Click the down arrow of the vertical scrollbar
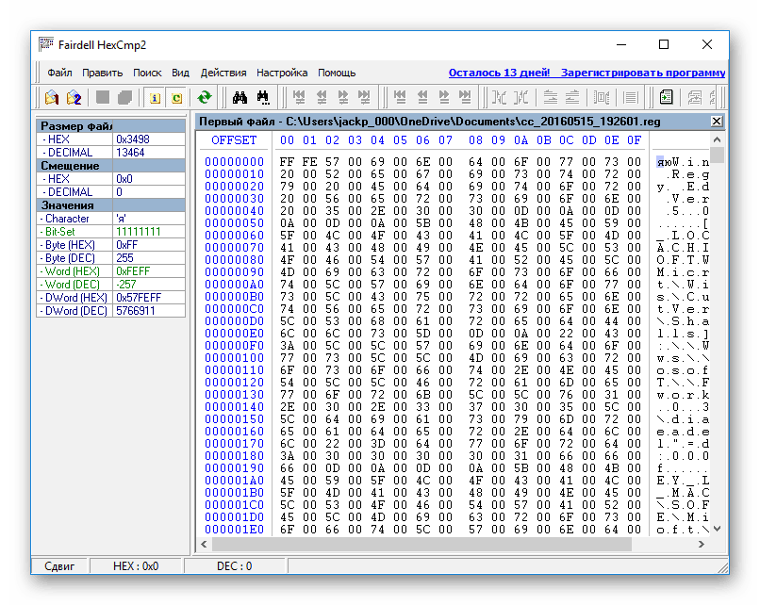 tap(717, 529)
